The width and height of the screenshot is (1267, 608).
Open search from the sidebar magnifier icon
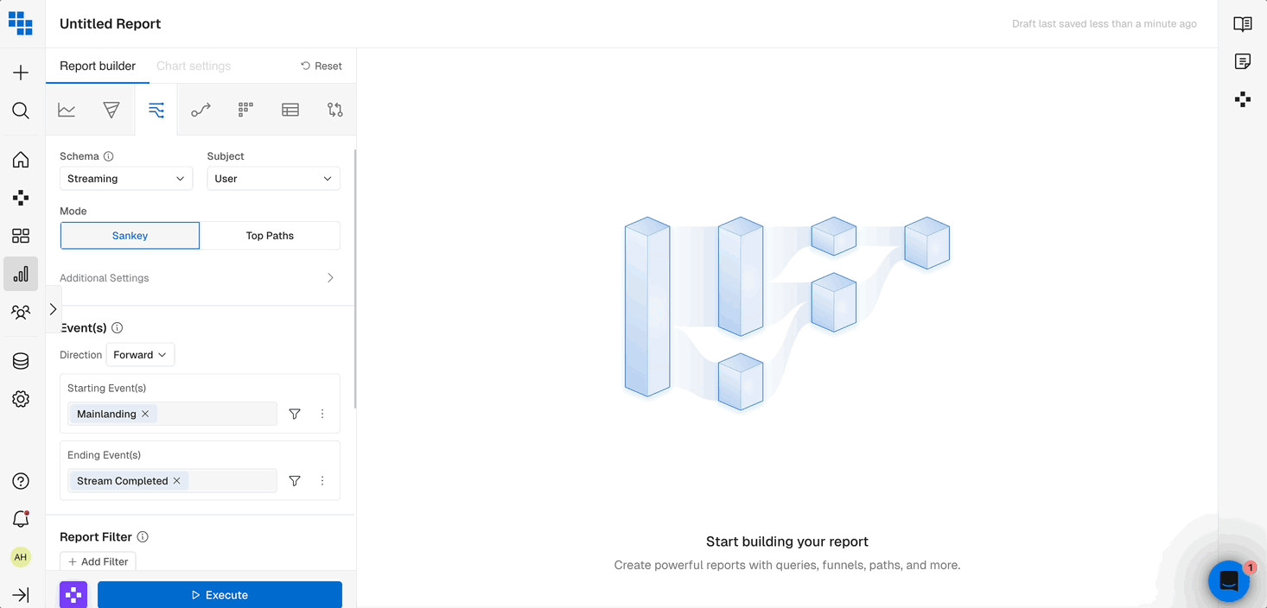tap(21, 111)
